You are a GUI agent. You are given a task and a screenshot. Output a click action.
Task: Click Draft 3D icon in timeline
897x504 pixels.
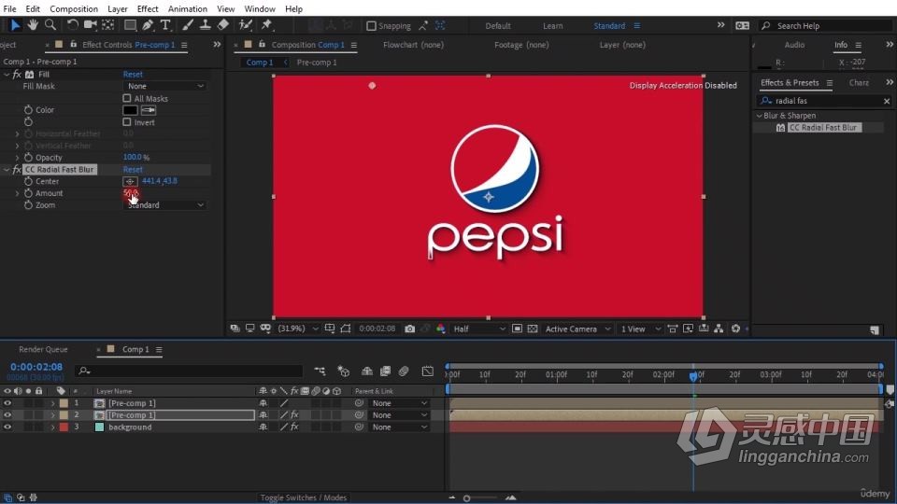(343, 371)
